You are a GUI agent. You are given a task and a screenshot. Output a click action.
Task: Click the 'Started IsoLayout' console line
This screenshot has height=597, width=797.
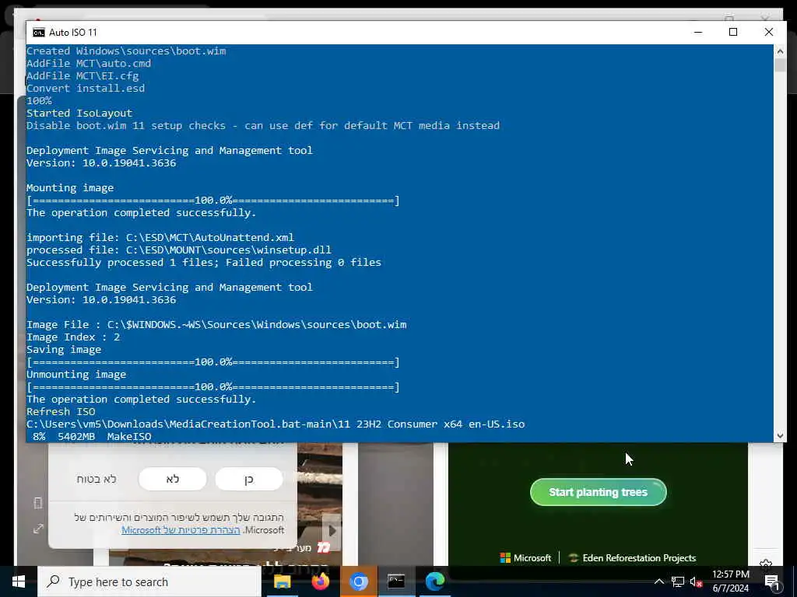click(79, 113)
